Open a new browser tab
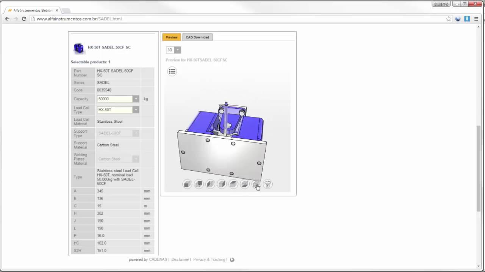This screenshot has height=272, width=485. pyautogui.click(x=66, y=11)
